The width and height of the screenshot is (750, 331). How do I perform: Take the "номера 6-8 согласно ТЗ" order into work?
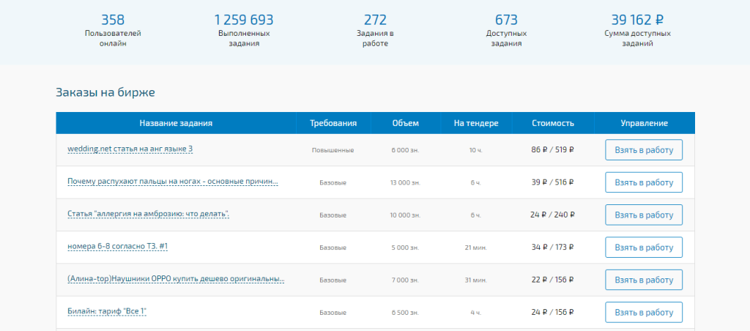[643, 248]
